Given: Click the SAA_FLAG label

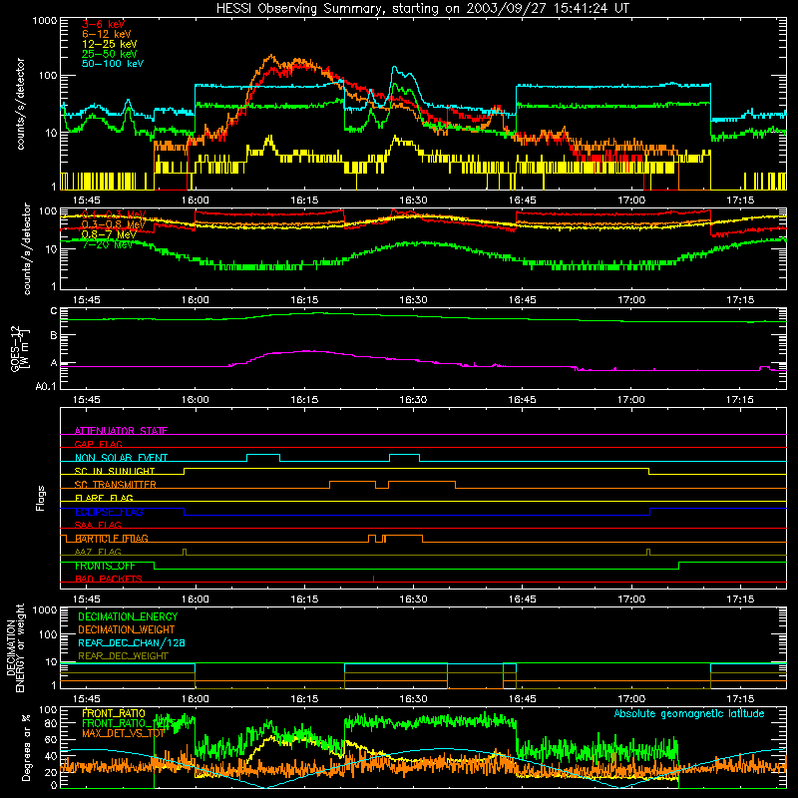Looking at the screenshot, I should click(98, 525).
